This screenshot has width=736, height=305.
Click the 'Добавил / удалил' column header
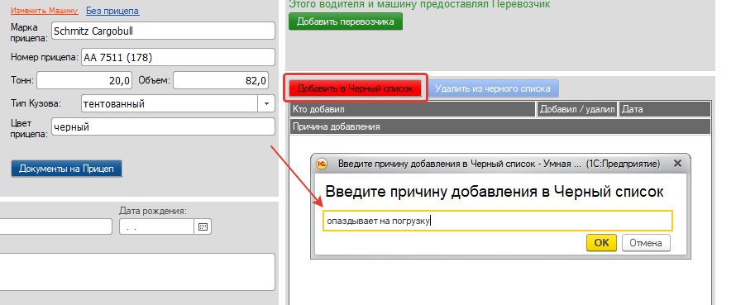tap(577, 109)
